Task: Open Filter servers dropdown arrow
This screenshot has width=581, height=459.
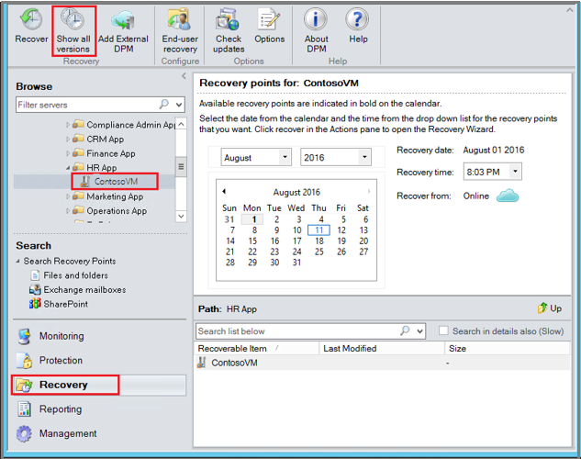Action: [179, 105]
